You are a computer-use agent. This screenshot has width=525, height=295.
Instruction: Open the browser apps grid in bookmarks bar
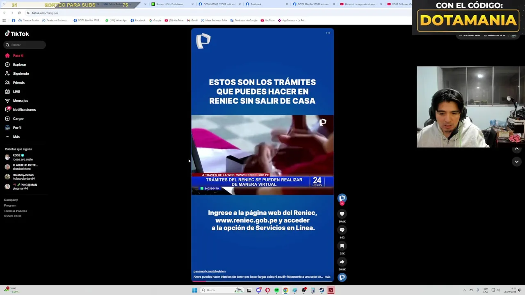[x=4, y=20]
